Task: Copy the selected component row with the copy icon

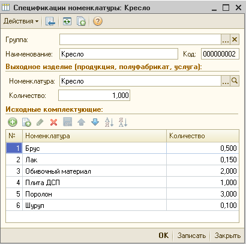Action: tap(26, 122)
